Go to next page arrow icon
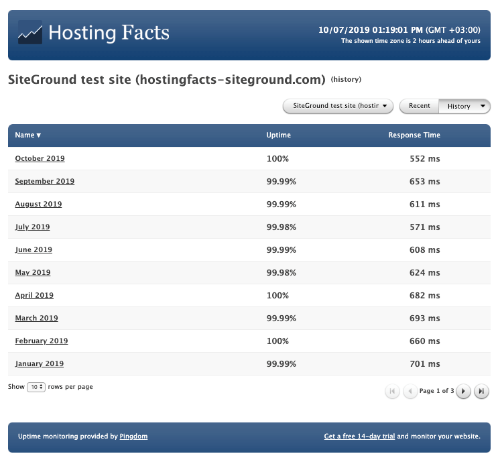 463,392
